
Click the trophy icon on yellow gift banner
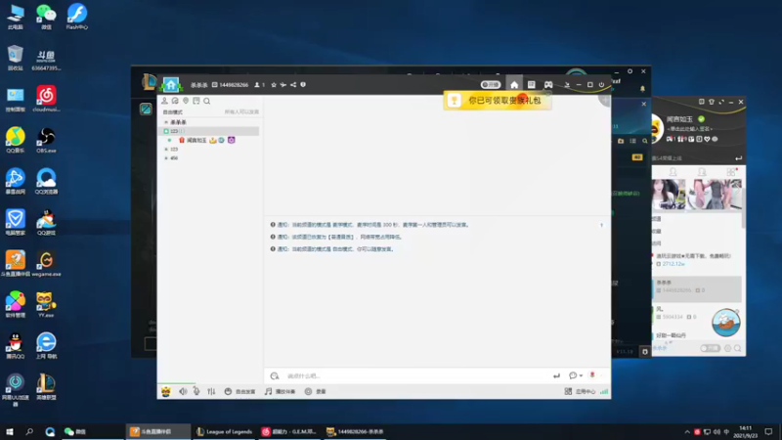(454, 101)
